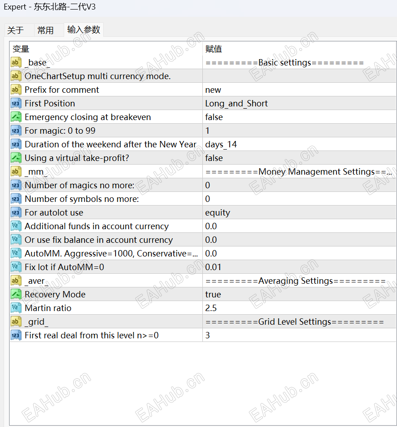
Task: Click the string icon beside _aver_
Action: pyautogui.click(x=16, y=281)
